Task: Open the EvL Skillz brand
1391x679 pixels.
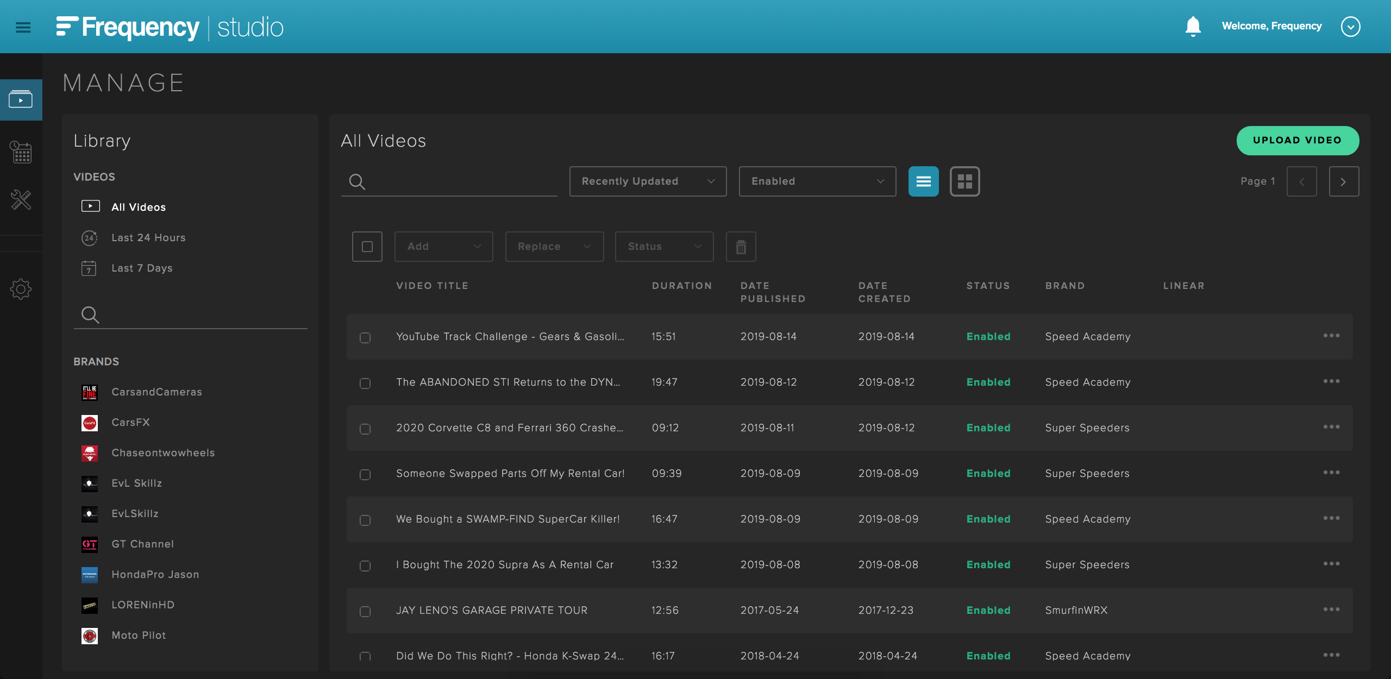Action: (x=136, y=483)
